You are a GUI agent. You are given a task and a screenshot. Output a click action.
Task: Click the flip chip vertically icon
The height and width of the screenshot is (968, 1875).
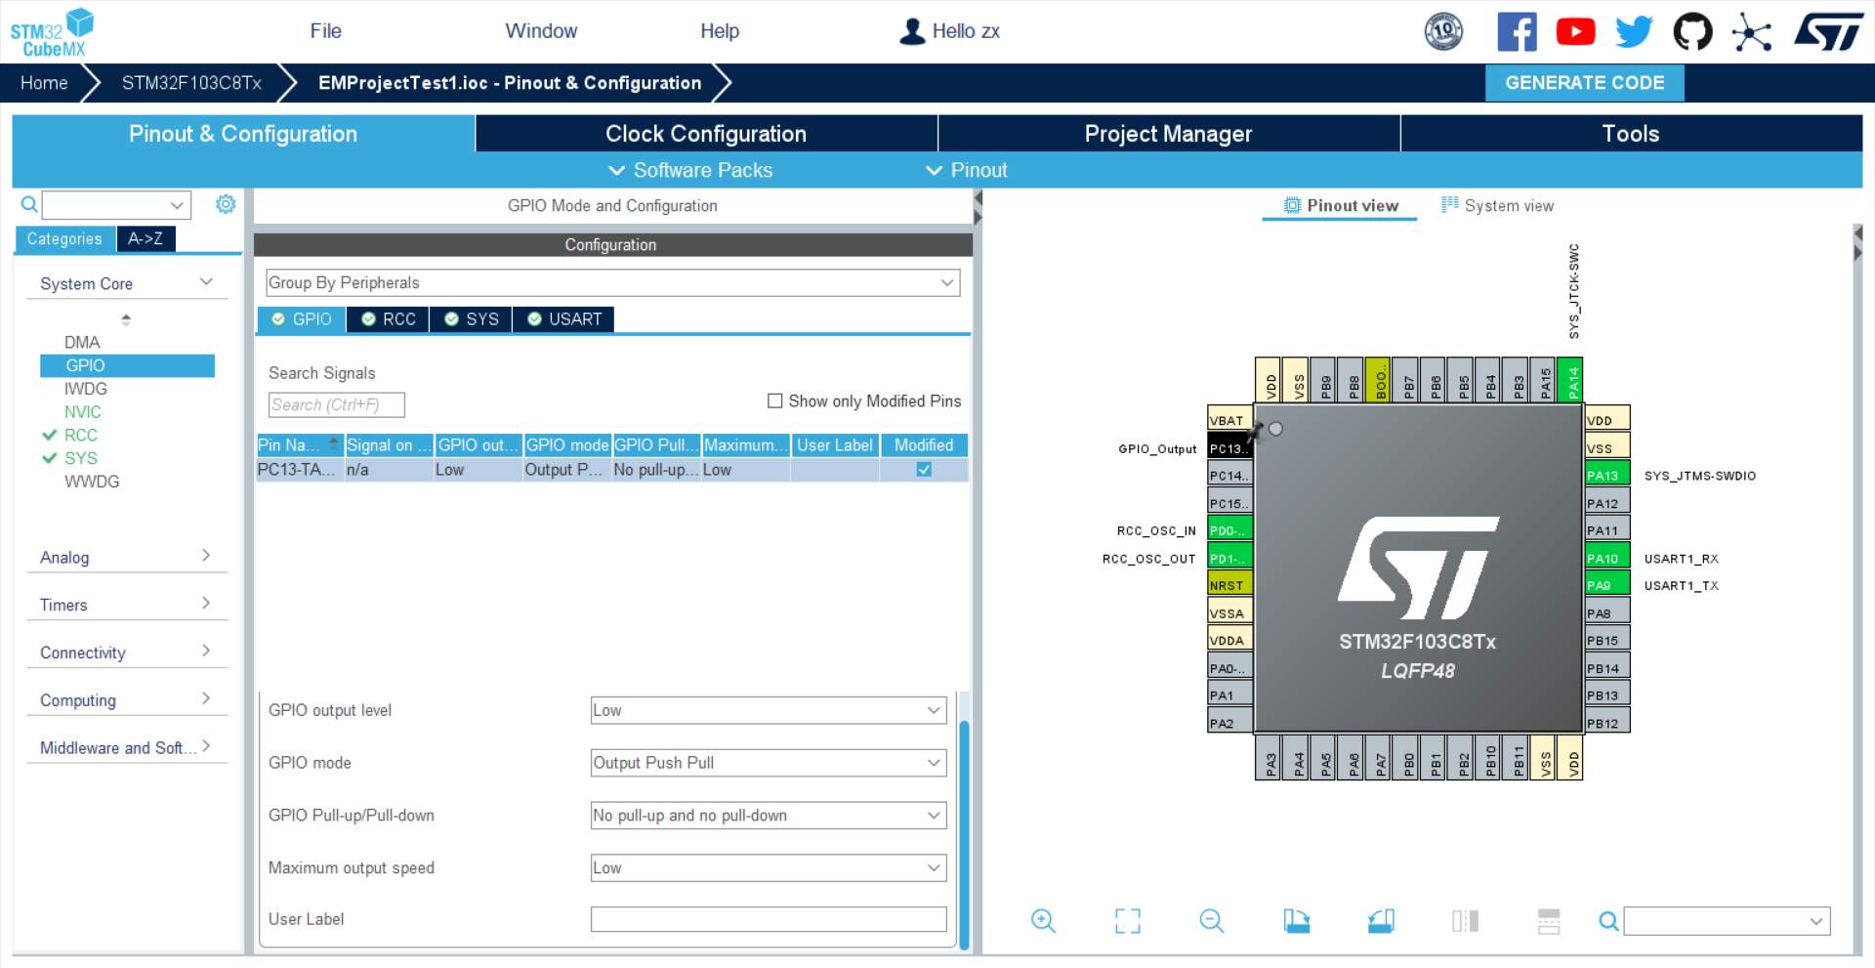pos(1549,920)
